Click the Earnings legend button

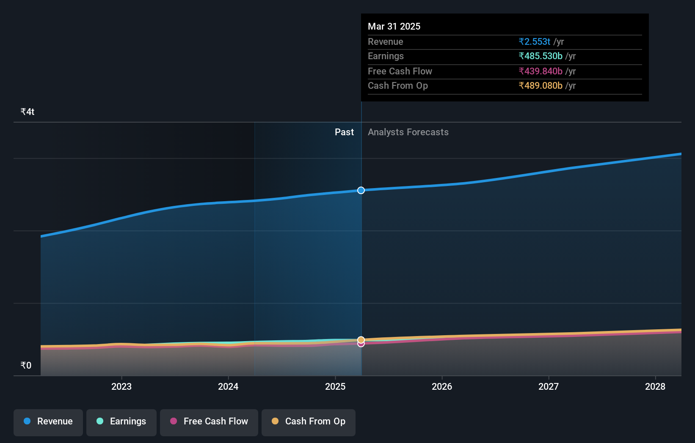(x=121, y=422)
